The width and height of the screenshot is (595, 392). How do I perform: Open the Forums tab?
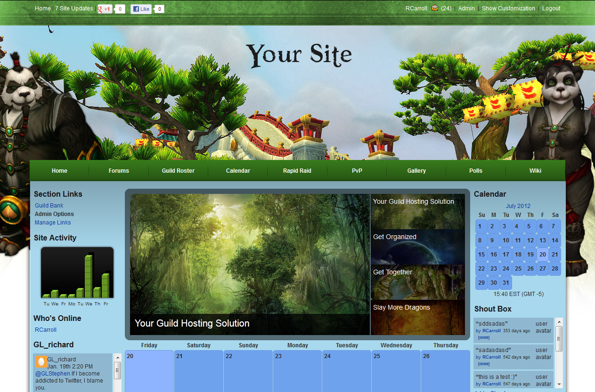point(119,171)
